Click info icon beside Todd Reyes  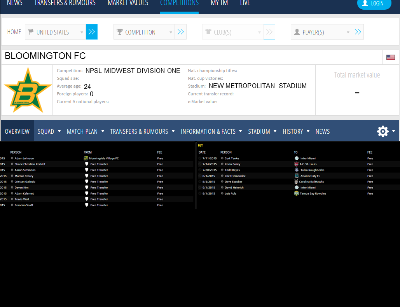coord(222,170)
